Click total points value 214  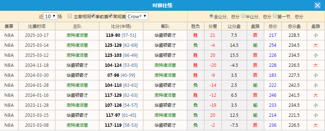[272, 115]
